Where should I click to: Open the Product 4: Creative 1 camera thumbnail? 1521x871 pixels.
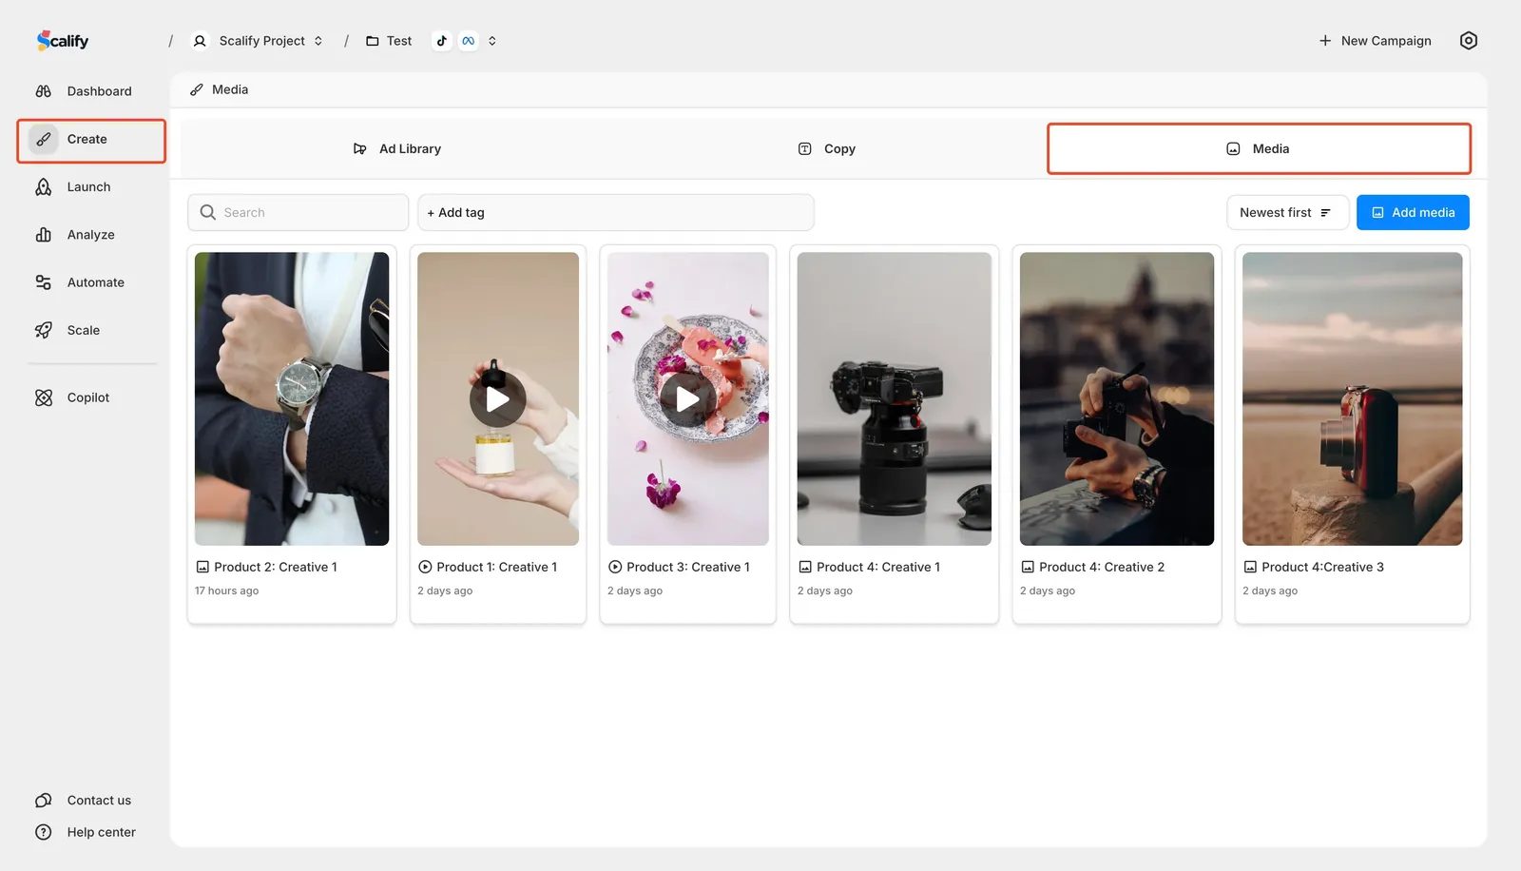(893, 398)
